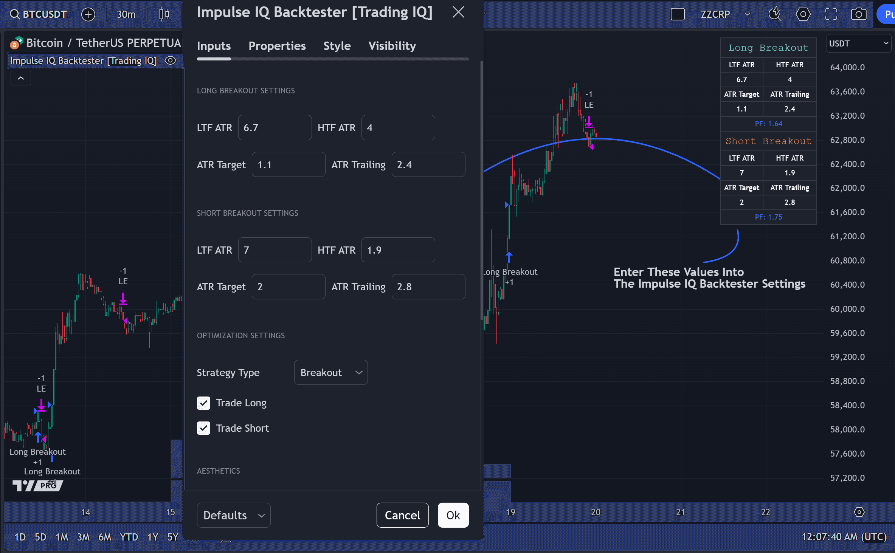Click the 12:07:40 AM (UTC) timezone clock
Viewport: 895px width, 553px height.
[844, 537]
